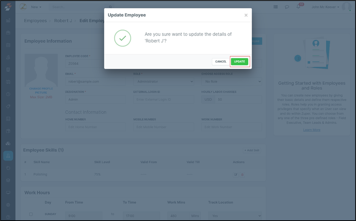Click the Work Number field

[232, 127]
